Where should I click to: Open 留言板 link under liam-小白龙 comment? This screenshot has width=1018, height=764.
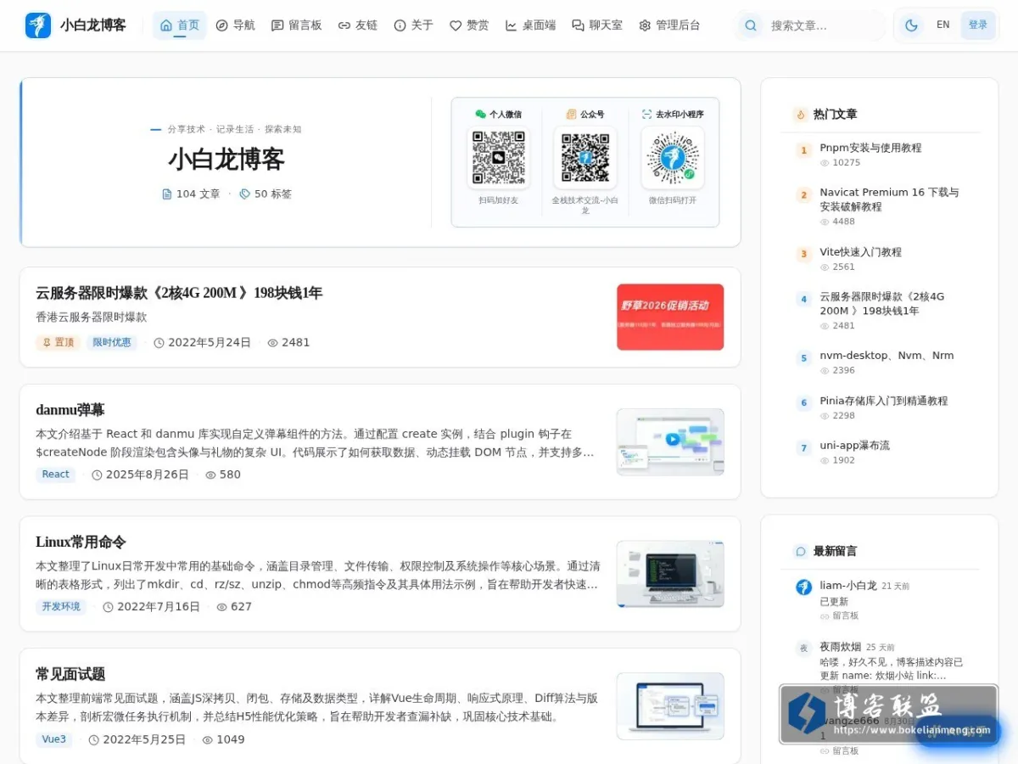(x=839, y=615)
